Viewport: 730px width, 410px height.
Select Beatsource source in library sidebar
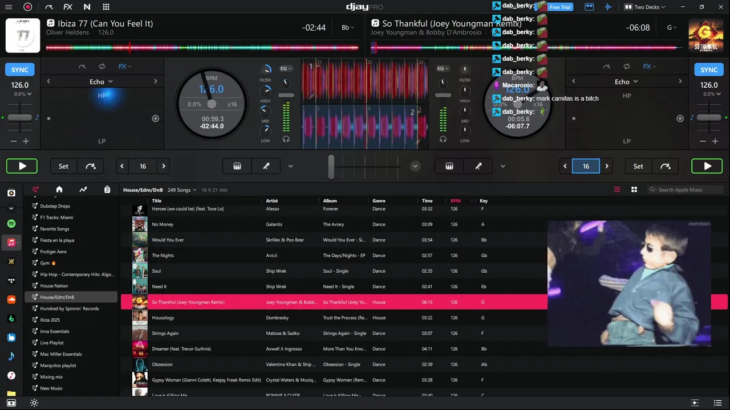11,337
